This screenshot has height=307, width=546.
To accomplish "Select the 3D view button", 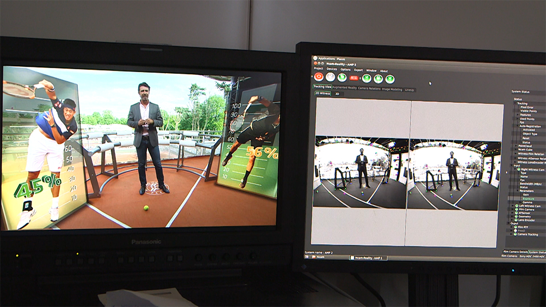I will 337,94.
